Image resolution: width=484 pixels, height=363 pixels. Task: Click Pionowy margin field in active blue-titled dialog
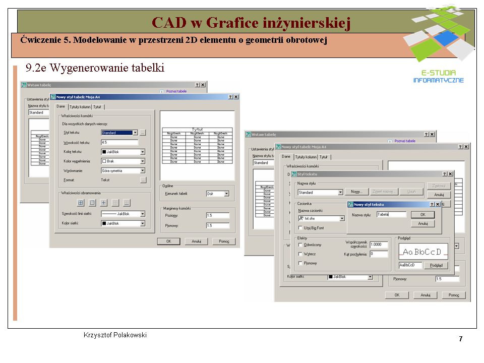click(218, 226)
